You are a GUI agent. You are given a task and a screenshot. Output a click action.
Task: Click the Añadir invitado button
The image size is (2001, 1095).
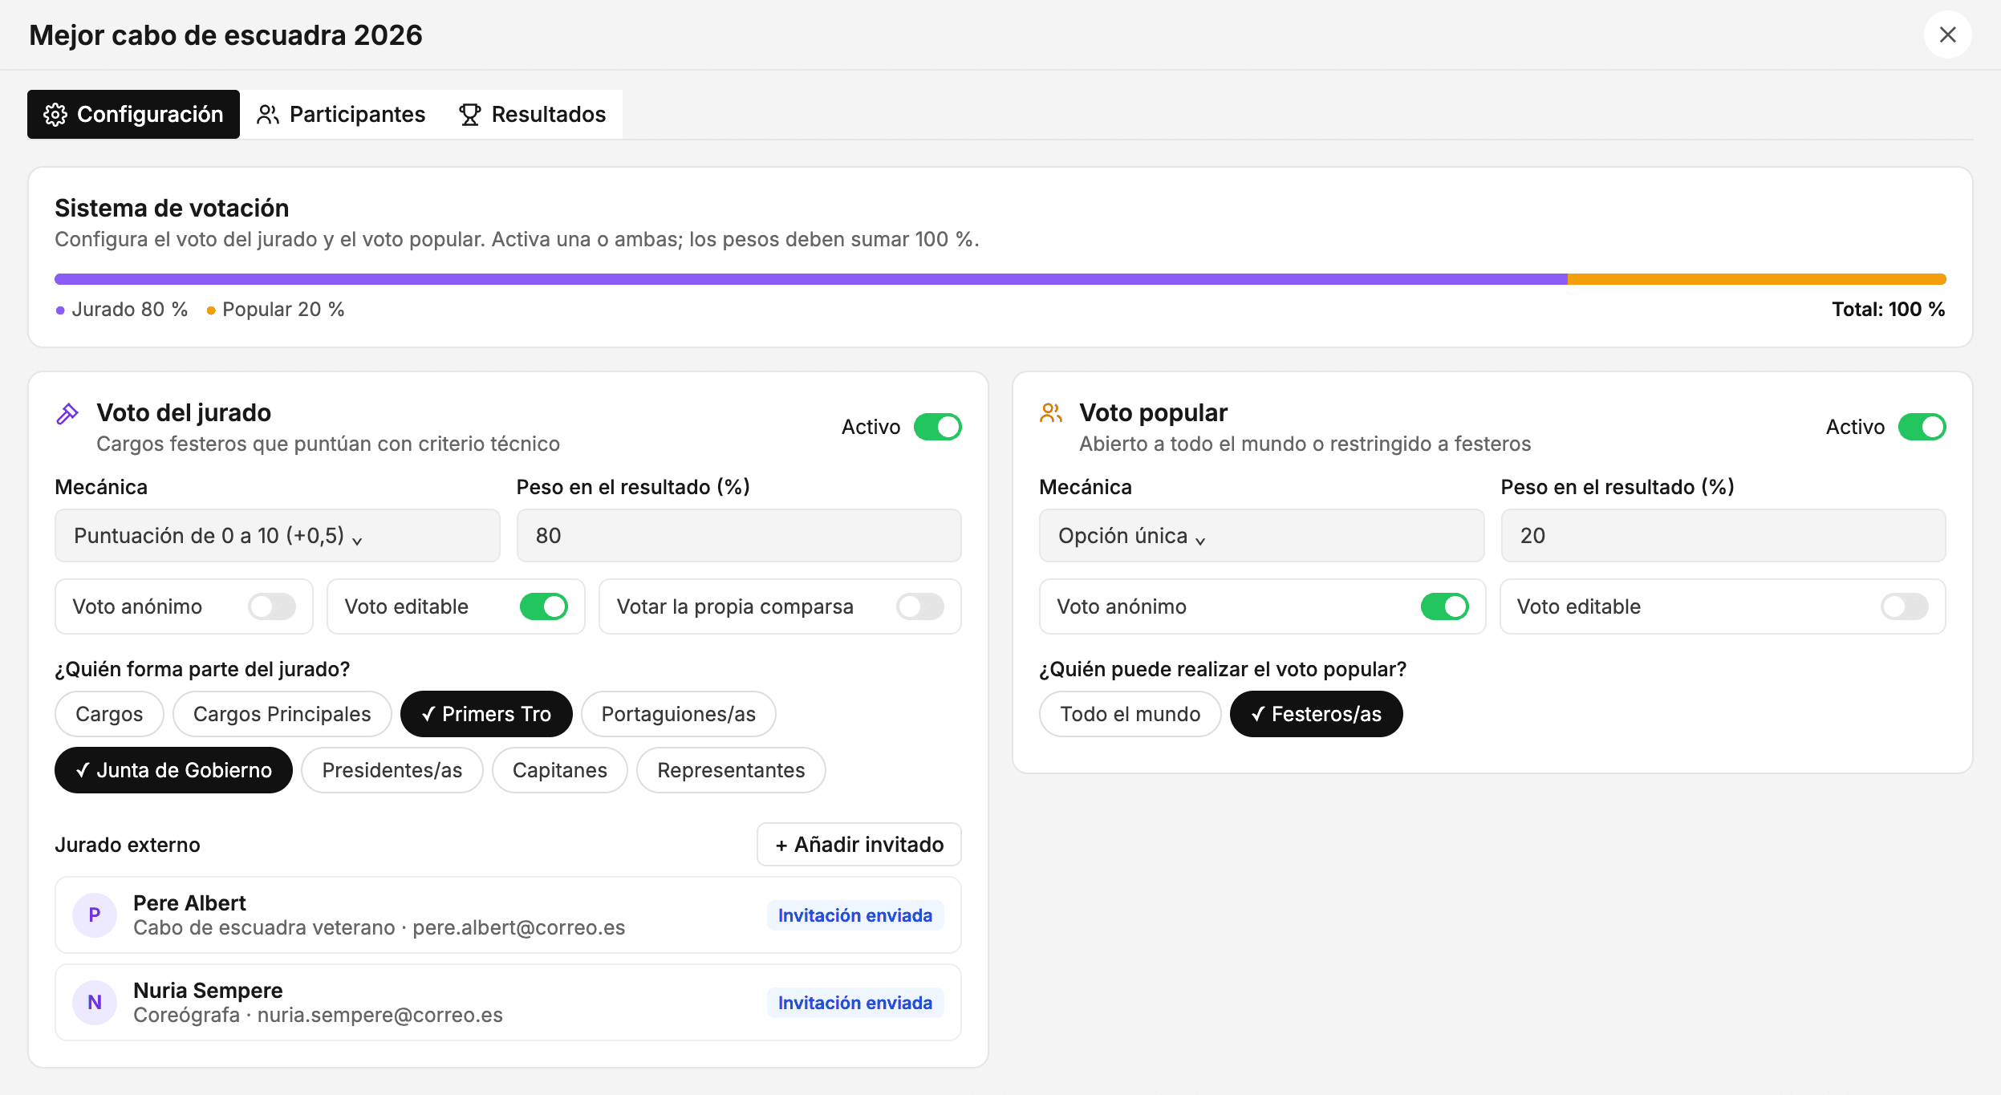[x=859, y=845]
